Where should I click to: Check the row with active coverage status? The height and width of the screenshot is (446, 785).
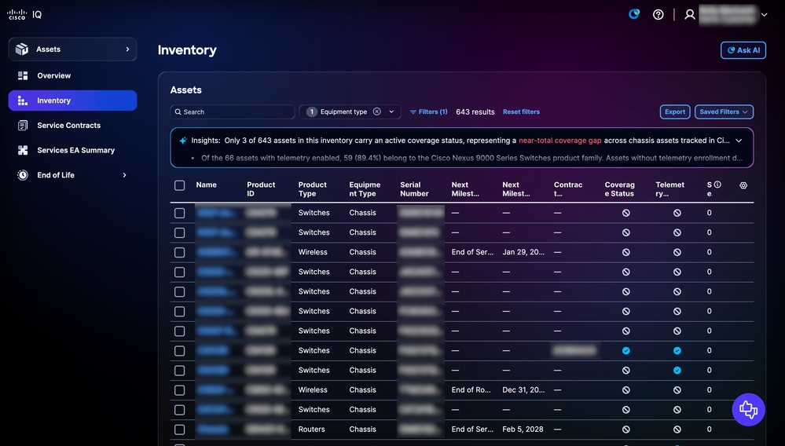(180, 351)
